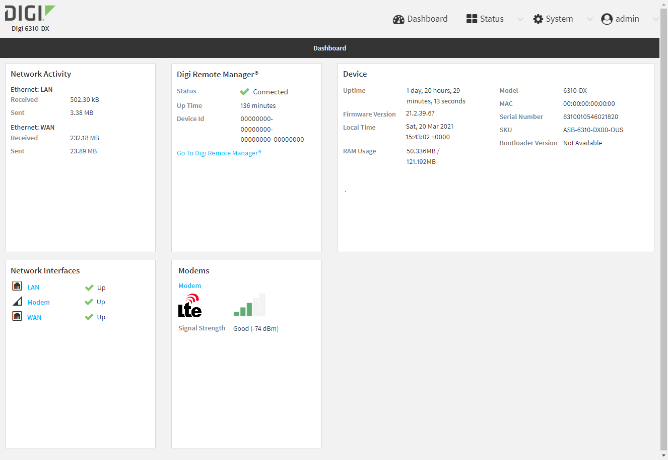Open the Modem interface link
Screen dimensions: 668x460
click(38, 303)
